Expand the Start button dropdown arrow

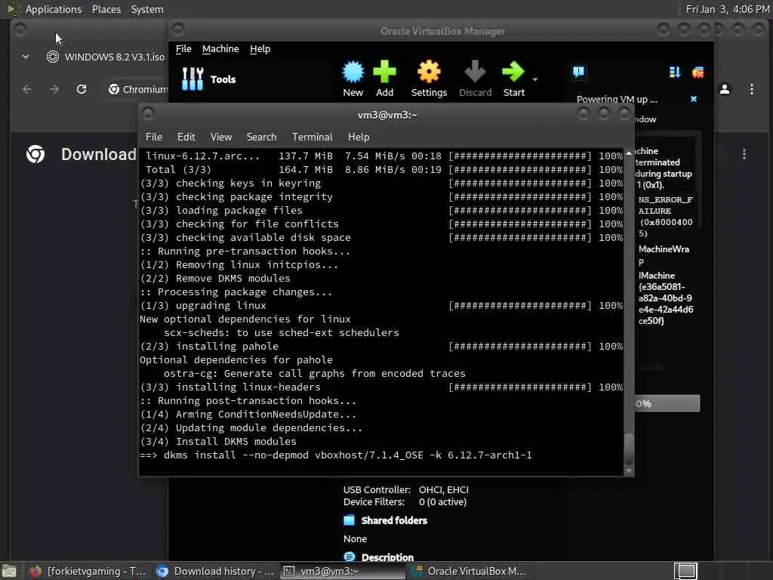(535, 79)
